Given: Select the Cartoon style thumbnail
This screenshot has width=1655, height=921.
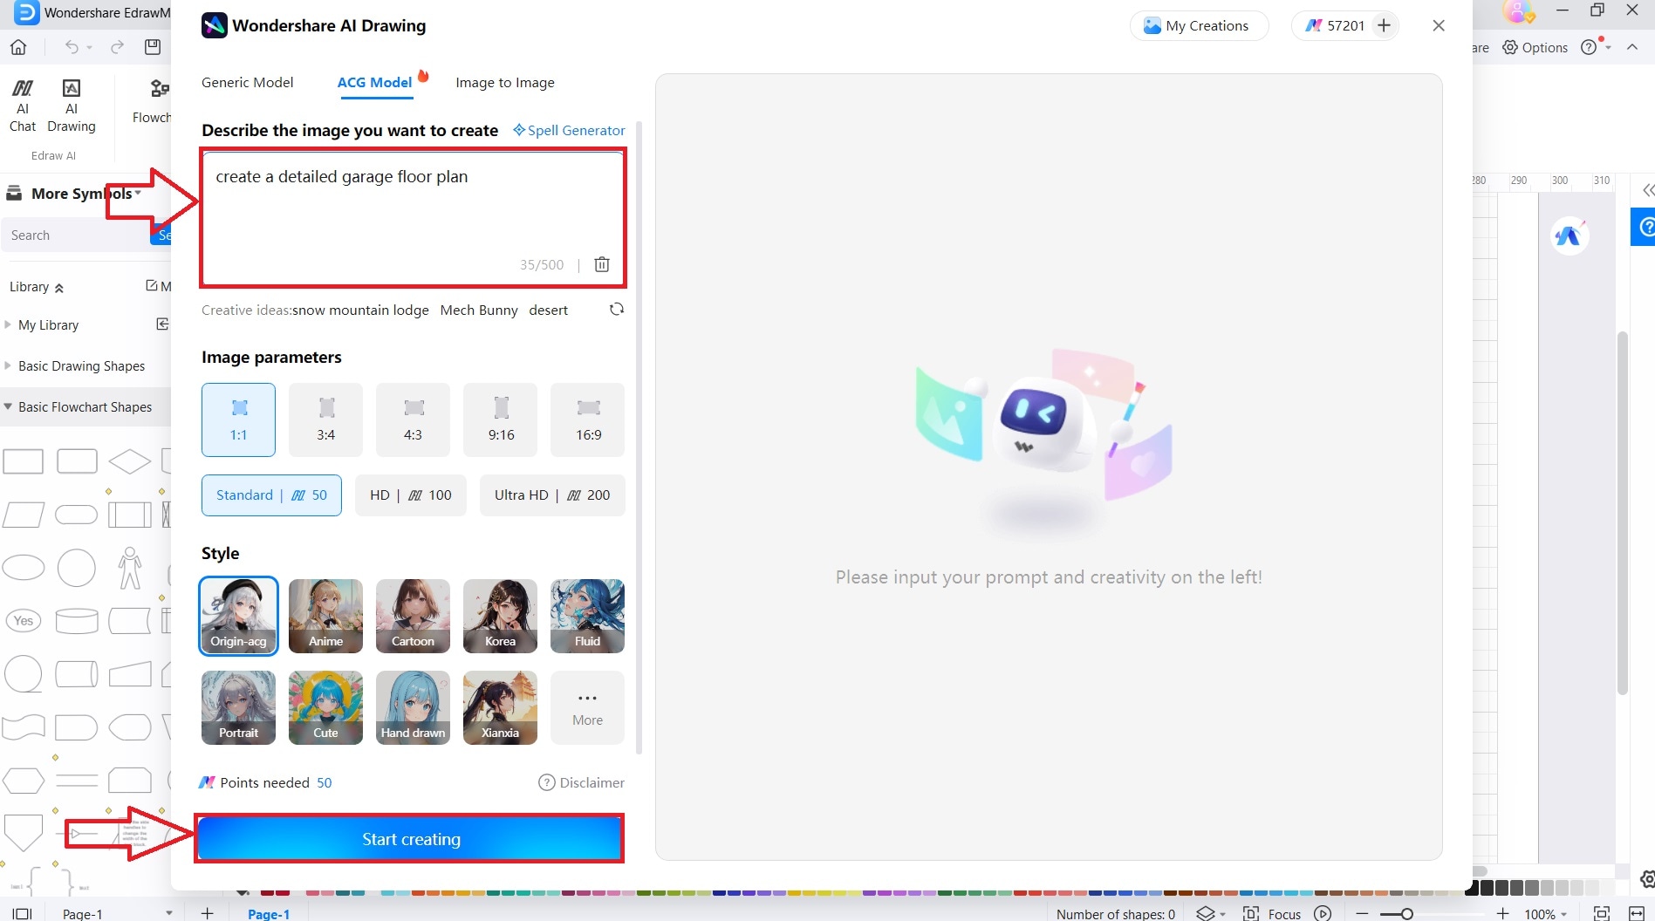Looking at the screenshot, I should pyautogui.click(x=413, y=616).
